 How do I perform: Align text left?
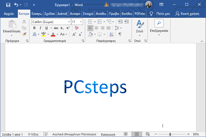pyautogui.click(x=90, y=28)
